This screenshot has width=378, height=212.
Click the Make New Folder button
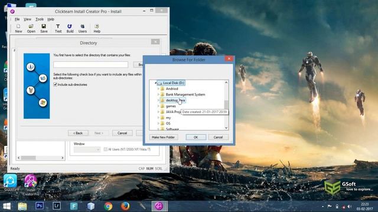point(163,137)
